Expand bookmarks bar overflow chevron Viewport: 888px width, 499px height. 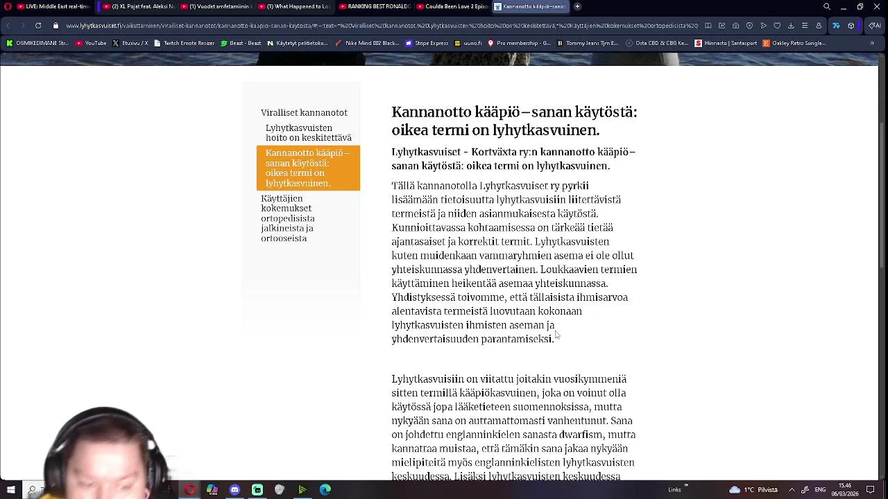point(872,43)
